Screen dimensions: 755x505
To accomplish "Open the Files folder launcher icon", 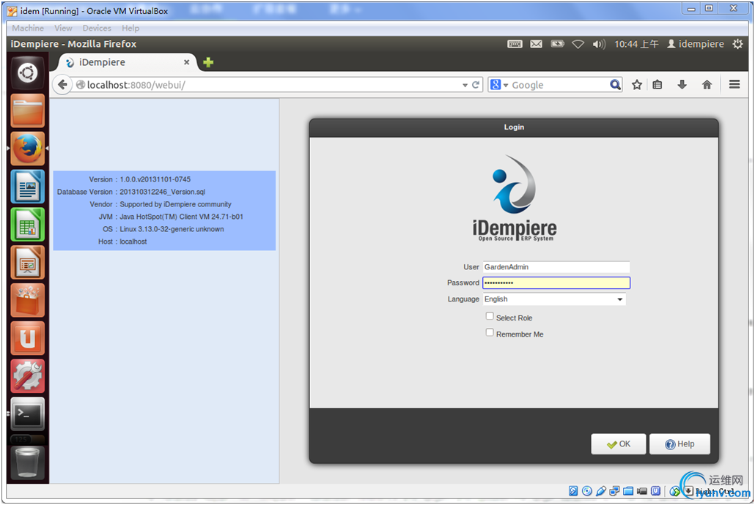I will tap(27, 111).
